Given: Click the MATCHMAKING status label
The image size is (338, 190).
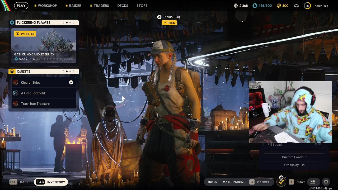Looking at the screenshot, I should [x=234, y=182].
